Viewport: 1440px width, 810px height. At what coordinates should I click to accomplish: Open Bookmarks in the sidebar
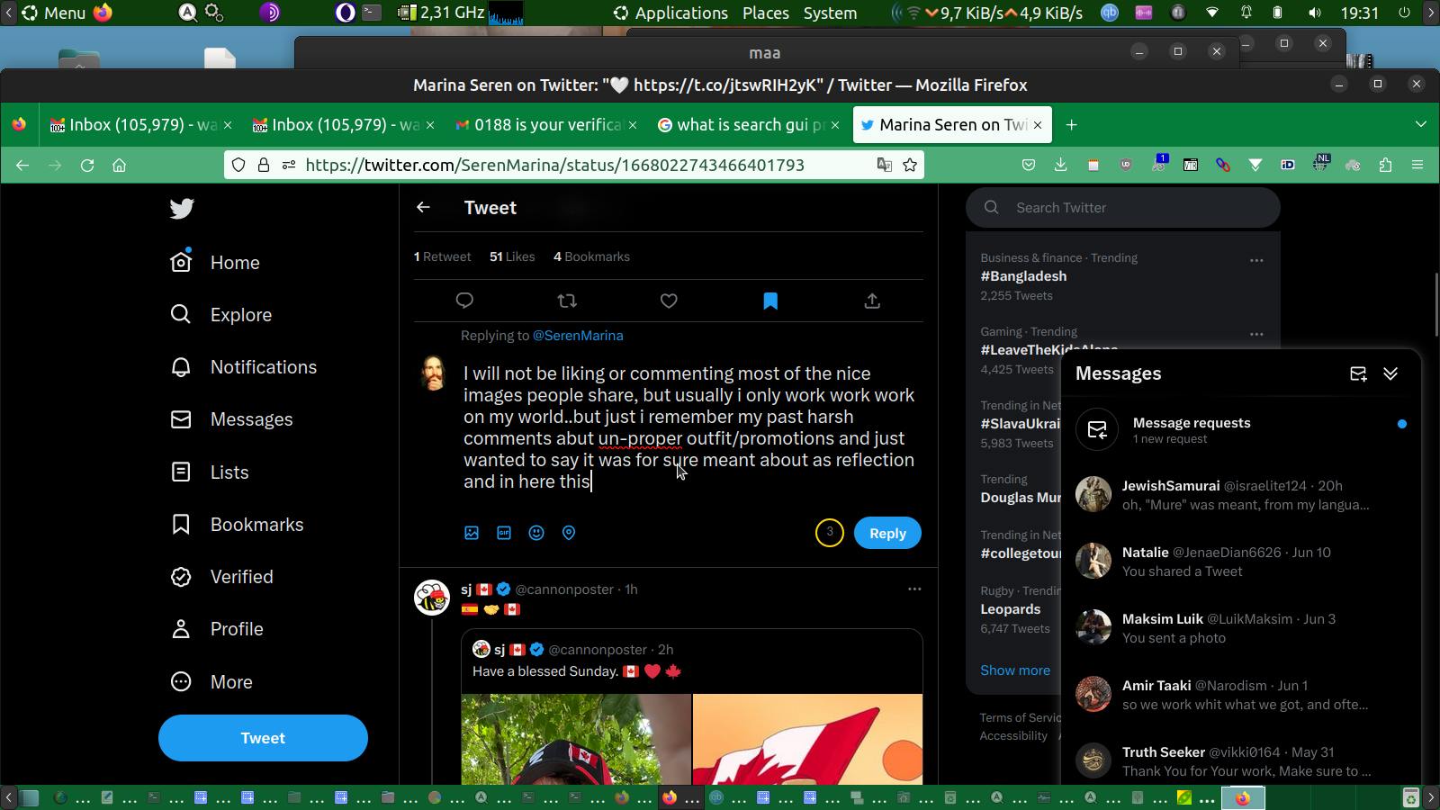click(x=237, y=524)
